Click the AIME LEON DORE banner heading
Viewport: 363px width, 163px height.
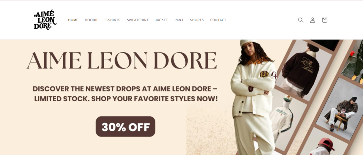click(x=122, y=61)
